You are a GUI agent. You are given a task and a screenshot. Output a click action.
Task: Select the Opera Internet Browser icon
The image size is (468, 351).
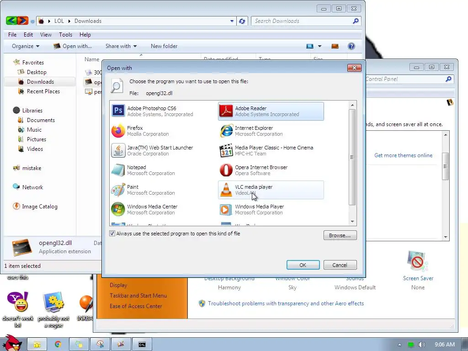(226, 170)
